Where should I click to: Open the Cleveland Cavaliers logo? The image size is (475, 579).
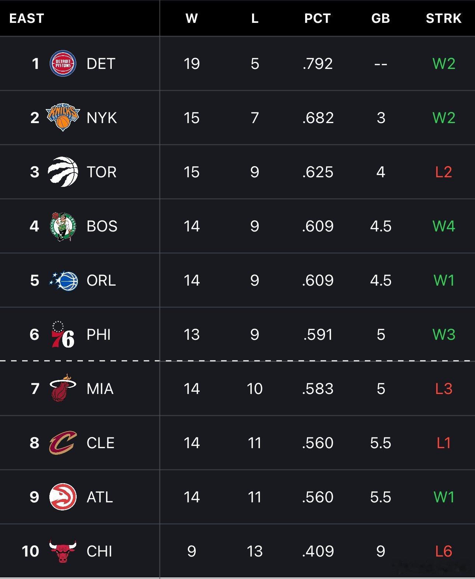(x=63, y=443)
